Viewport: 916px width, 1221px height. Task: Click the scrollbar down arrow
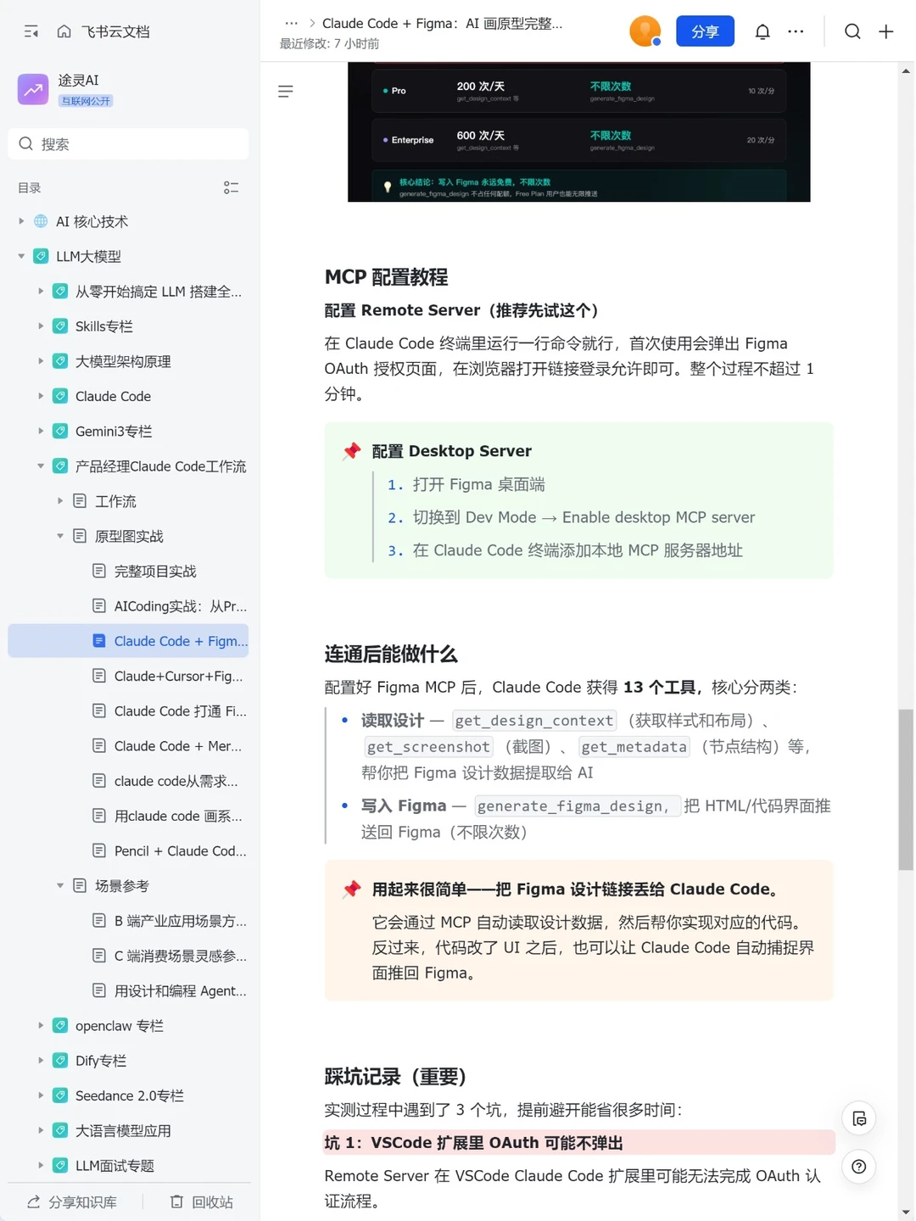[906, 1213]
